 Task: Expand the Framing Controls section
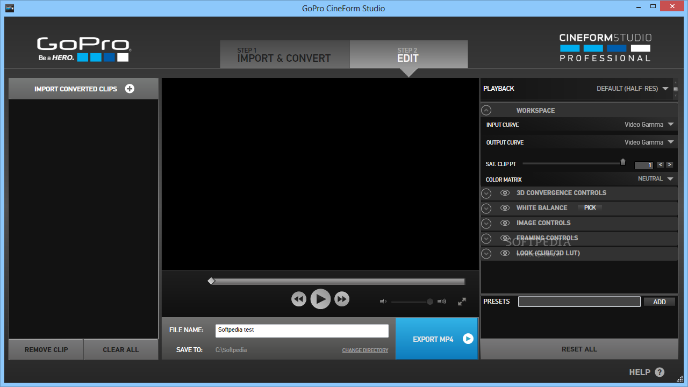coord(486,239)
